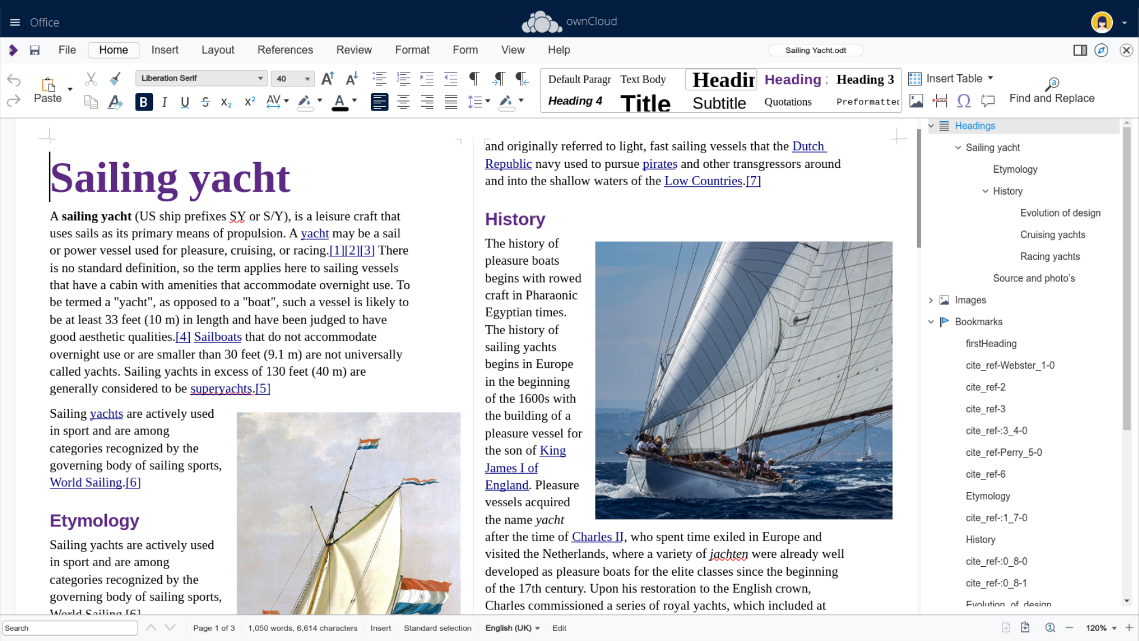Toggle Bold formatting
The image size is (1139, 641).
tap(144, 102)
